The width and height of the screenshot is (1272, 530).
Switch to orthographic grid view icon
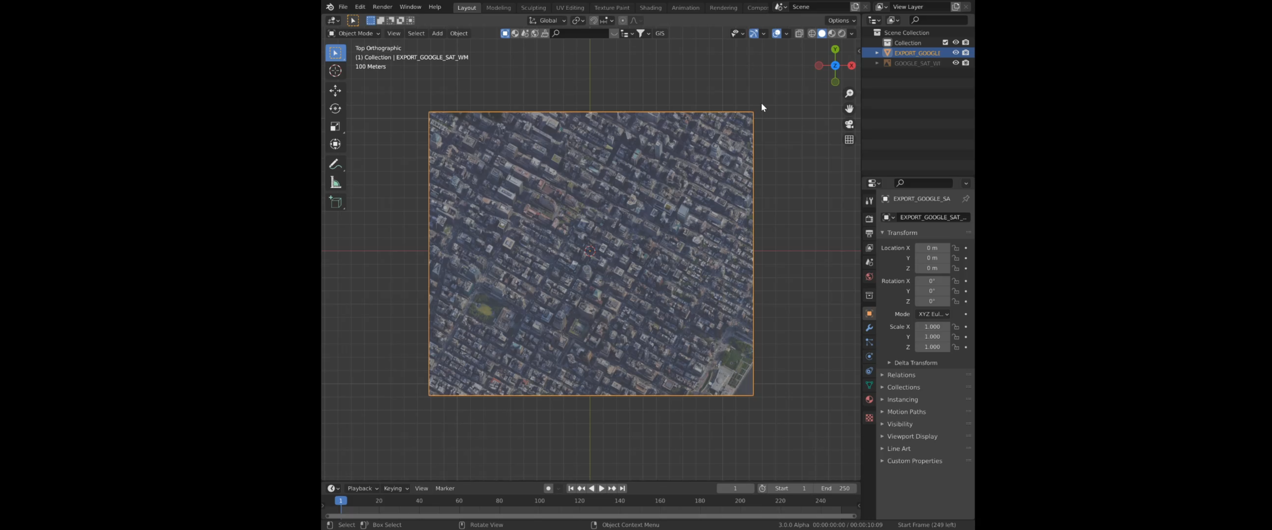[849, 140]
